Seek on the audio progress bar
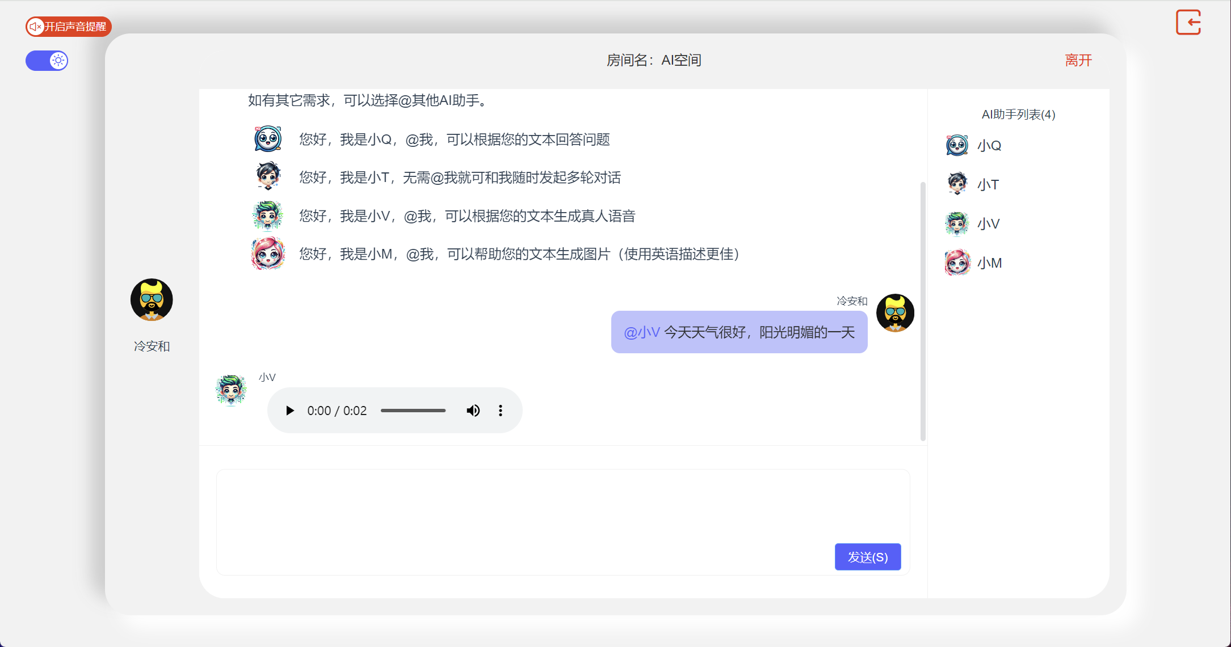The width and height of the screenshot is (1231, 647). (413, 411)
